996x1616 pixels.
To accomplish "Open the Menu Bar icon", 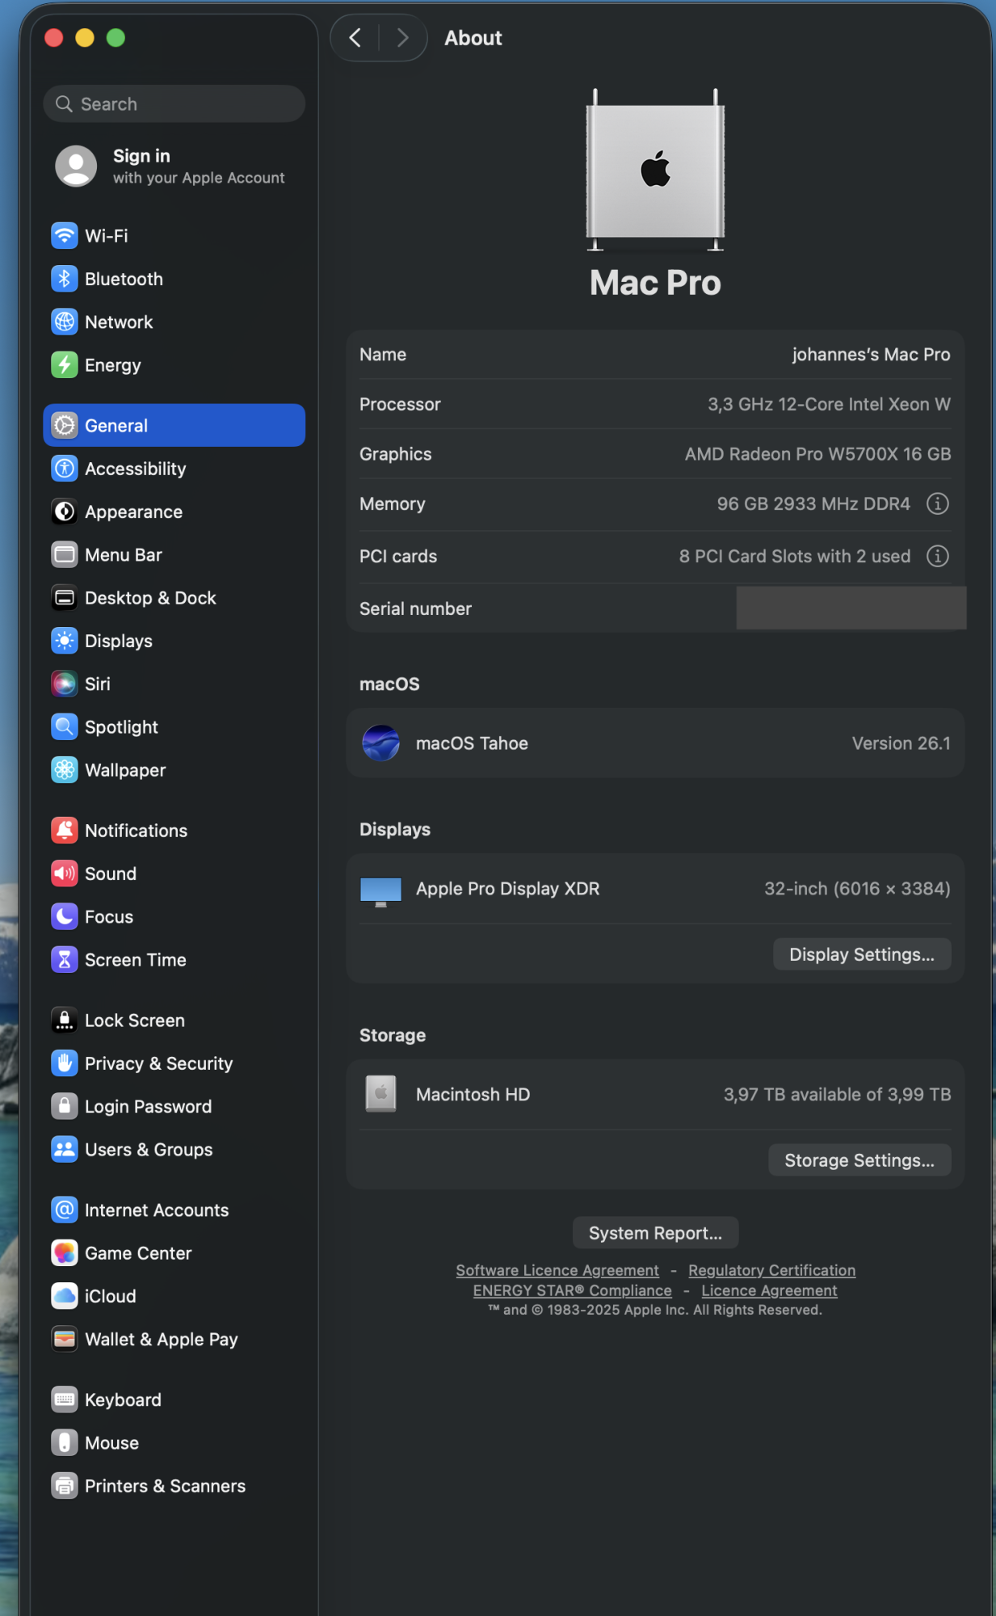I will [65, 554].
